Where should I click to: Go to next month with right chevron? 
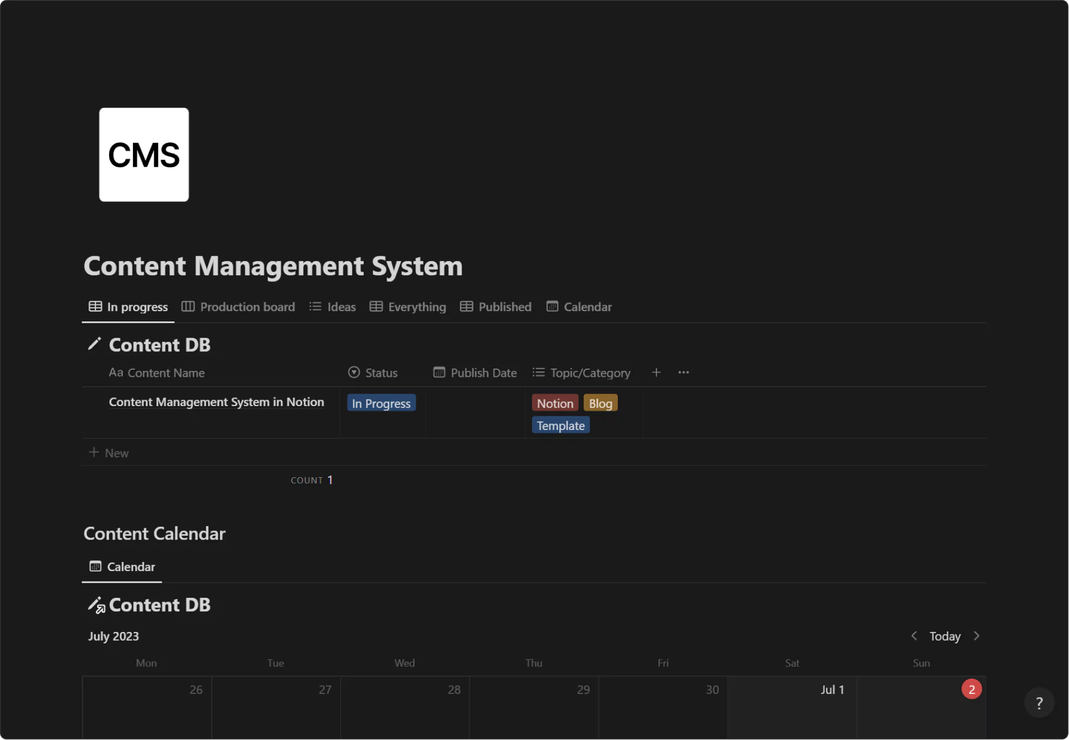click(x=977, y=636)
